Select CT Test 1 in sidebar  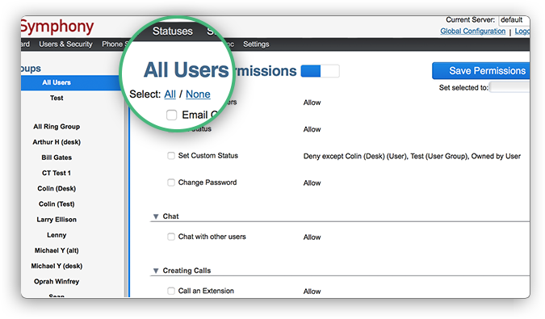point(57,173)
